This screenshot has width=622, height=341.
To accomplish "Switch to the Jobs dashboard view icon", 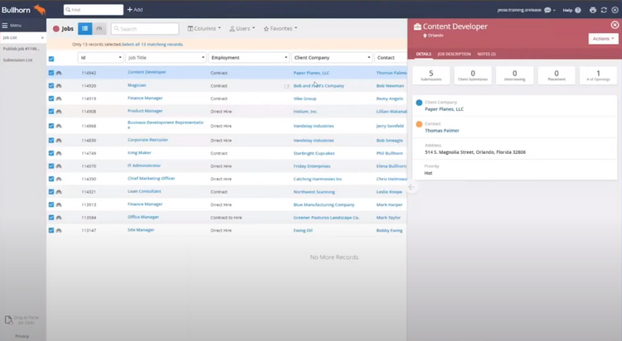I will [100, 28].
